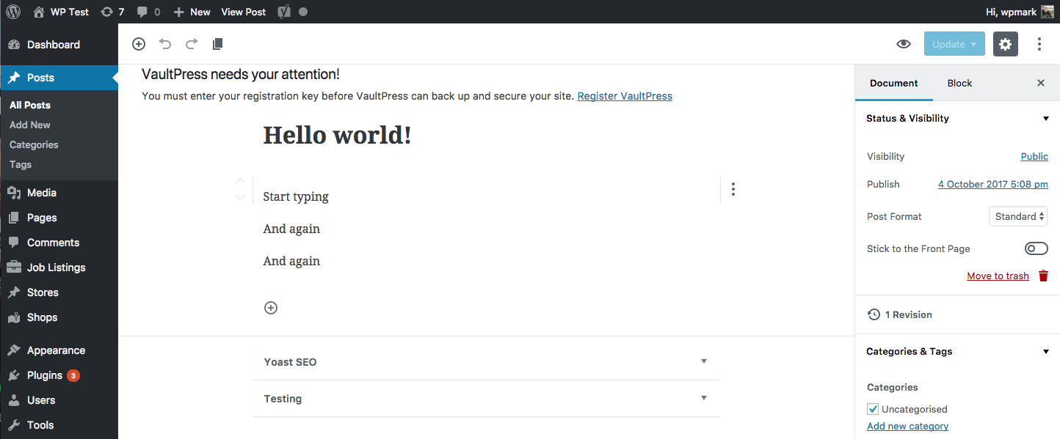Uncheck the Uncategorised category
Image resolution: width=1060 pixels, height=439 pixels.
click(873, 409)
